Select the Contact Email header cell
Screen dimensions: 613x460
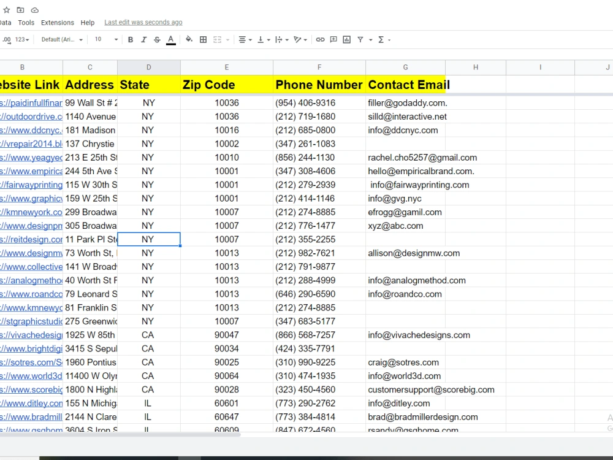click(405, 85)
